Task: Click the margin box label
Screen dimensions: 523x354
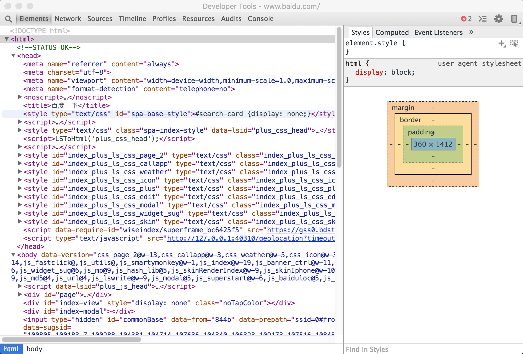Action: [x=403, y=108]
